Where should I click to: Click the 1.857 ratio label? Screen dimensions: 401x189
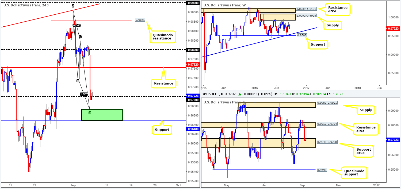tap(84, 94)
